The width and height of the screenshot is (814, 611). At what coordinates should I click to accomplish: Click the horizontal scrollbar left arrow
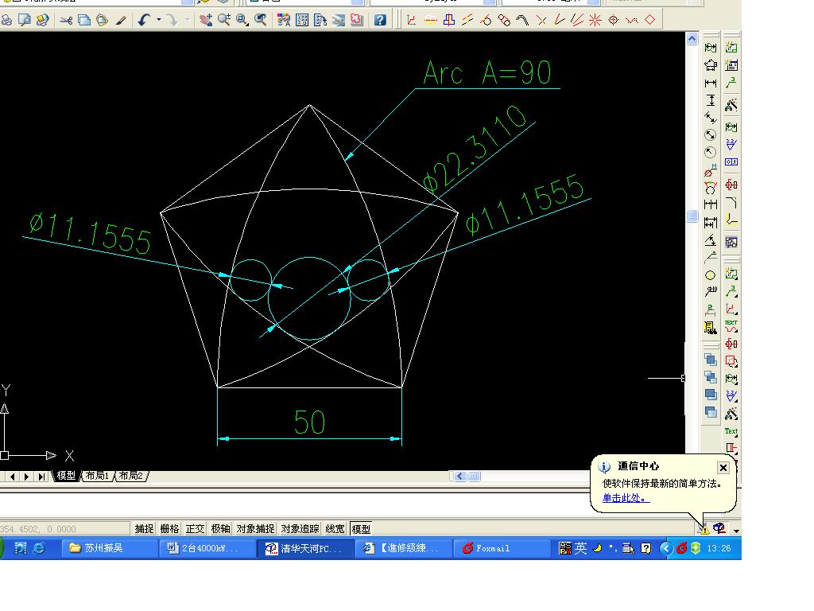coord(459,476)
